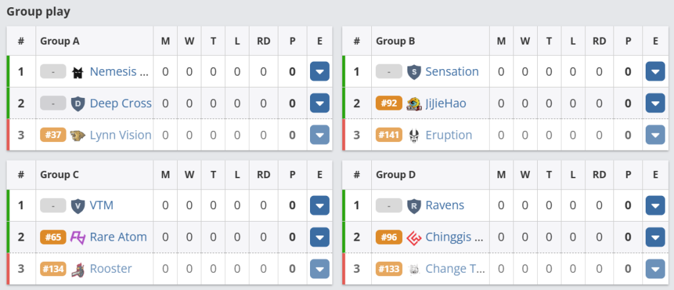Image resolution: width=674 pixels, height=290 pixels.
Task: Click the #92 ranking badge
Action: pyautogui.click(x=388, y=103)
